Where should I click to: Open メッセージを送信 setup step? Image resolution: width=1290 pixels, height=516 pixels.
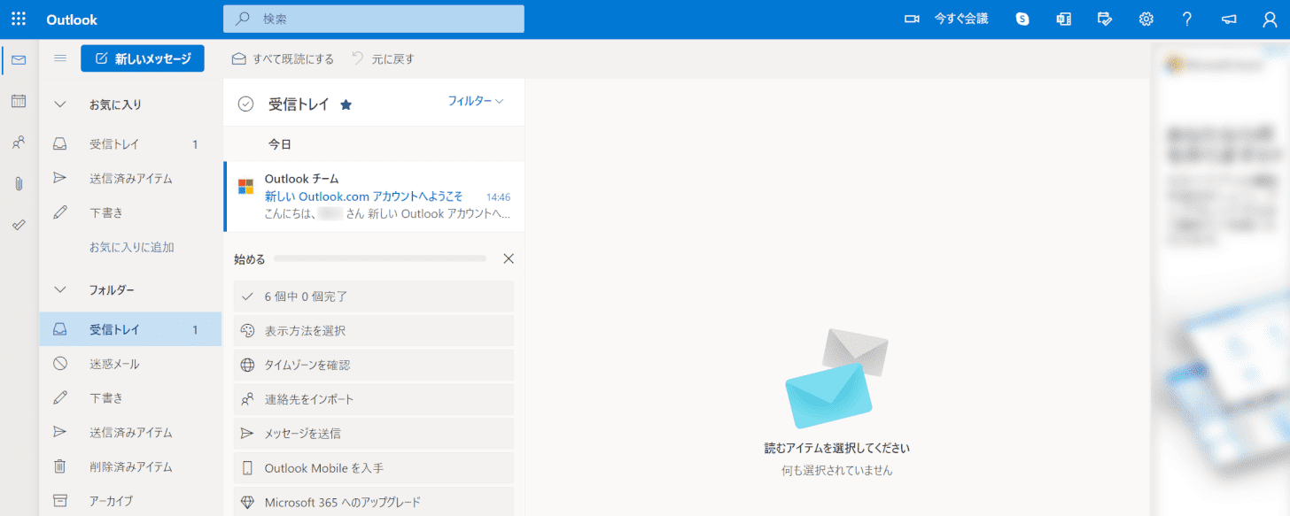tap(374, 434)
